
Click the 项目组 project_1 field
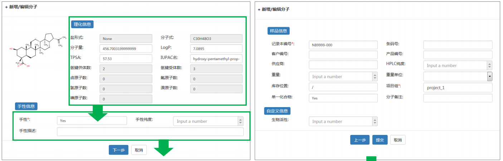pos(458,87)
